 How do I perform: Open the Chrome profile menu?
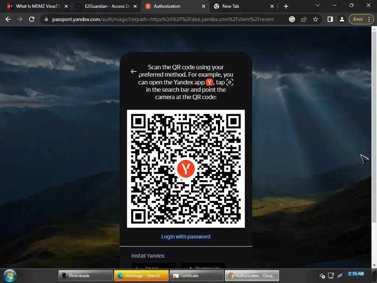[342, 19]
